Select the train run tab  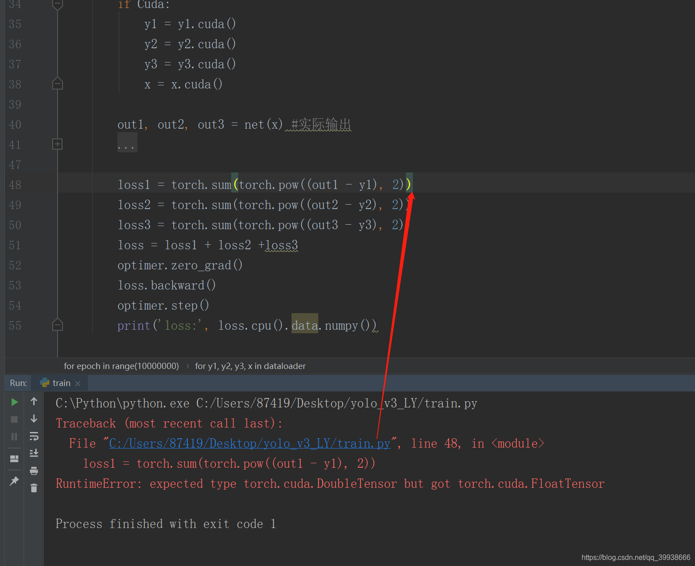pyautogui.click(x=61, y=383)
